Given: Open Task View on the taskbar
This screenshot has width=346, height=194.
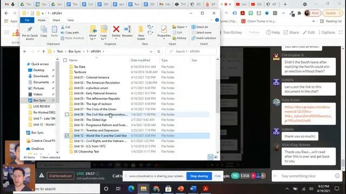Looking at the screenshot, I should click(x=118, y=189).
